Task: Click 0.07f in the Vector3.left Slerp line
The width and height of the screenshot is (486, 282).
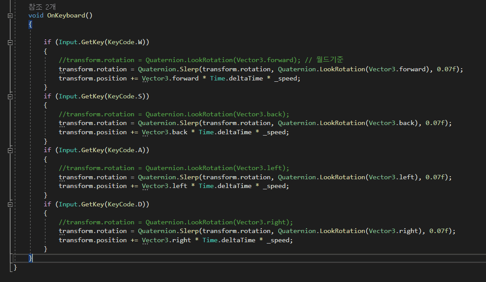Action: (435, 177)
